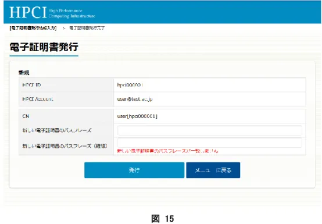Click High Performance Computing Infrastructure header text

(72, 13)
